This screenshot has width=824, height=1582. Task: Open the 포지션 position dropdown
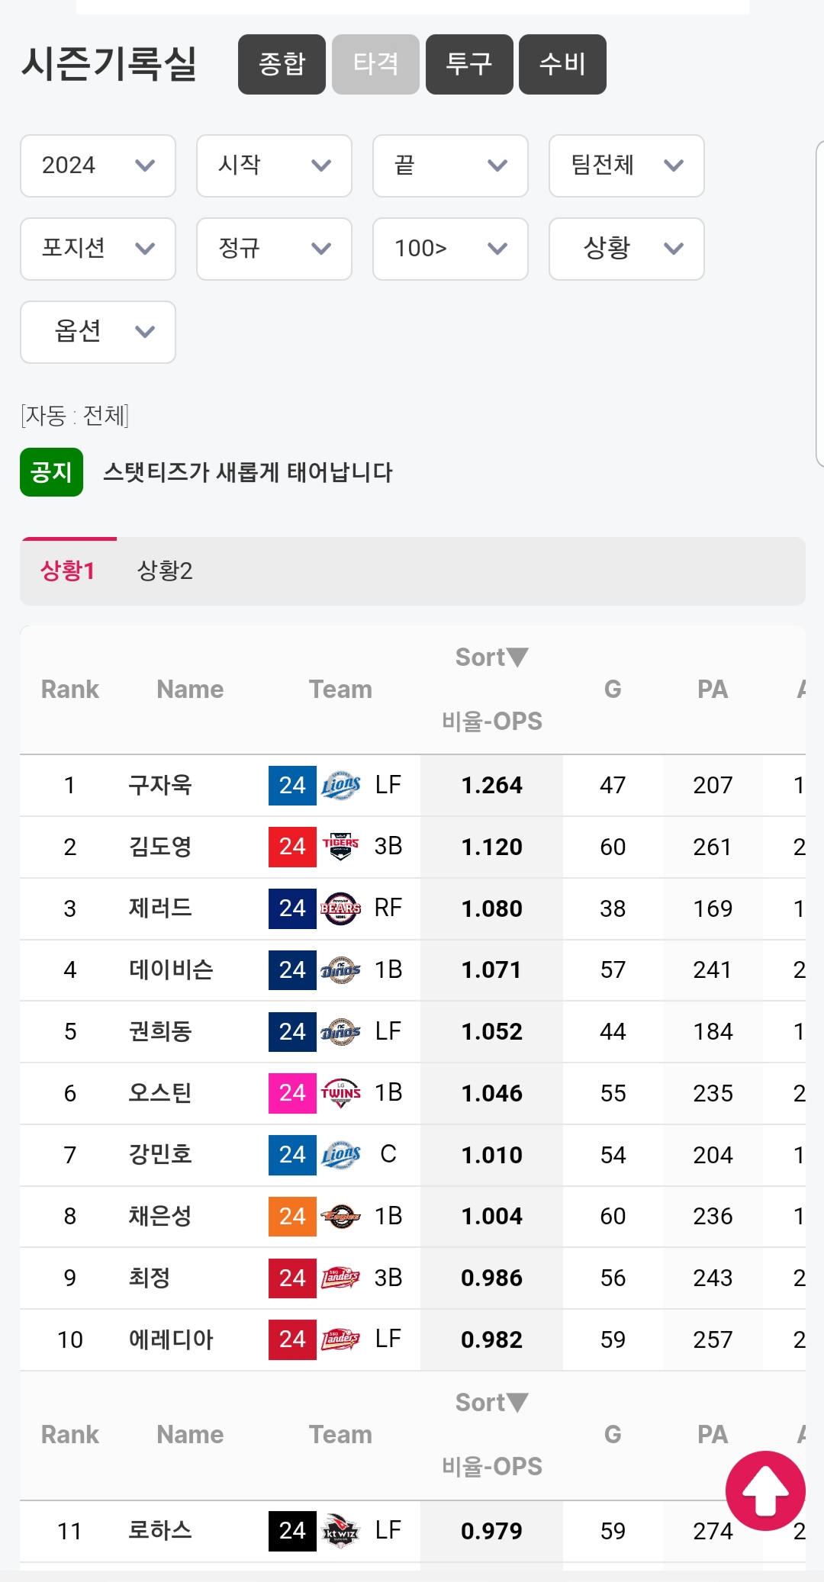point(98,249)
